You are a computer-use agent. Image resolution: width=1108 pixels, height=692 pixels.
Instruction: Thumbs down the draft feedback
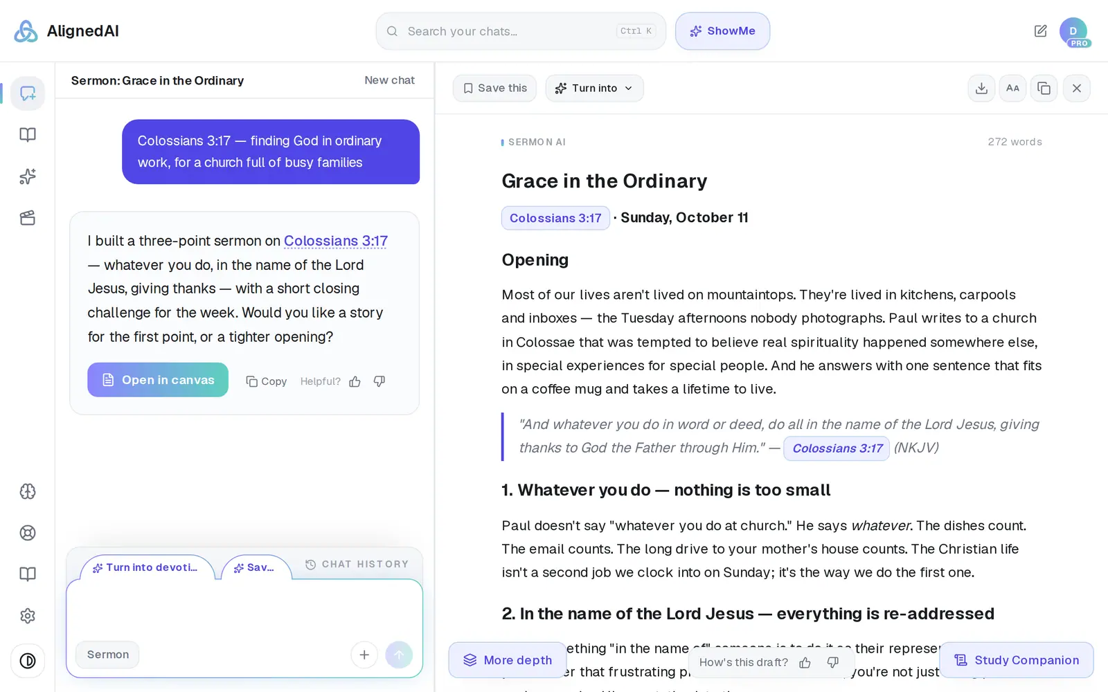[x=833, y=663]
